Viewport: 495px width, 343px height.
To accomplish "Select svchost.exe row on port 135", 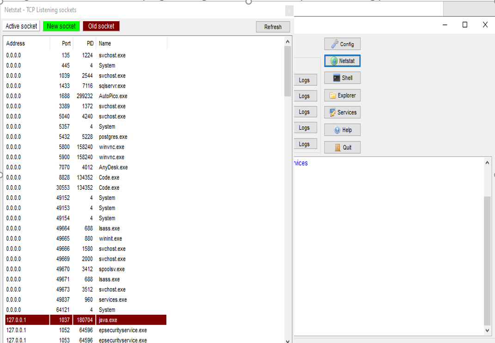I will [86, 55].
